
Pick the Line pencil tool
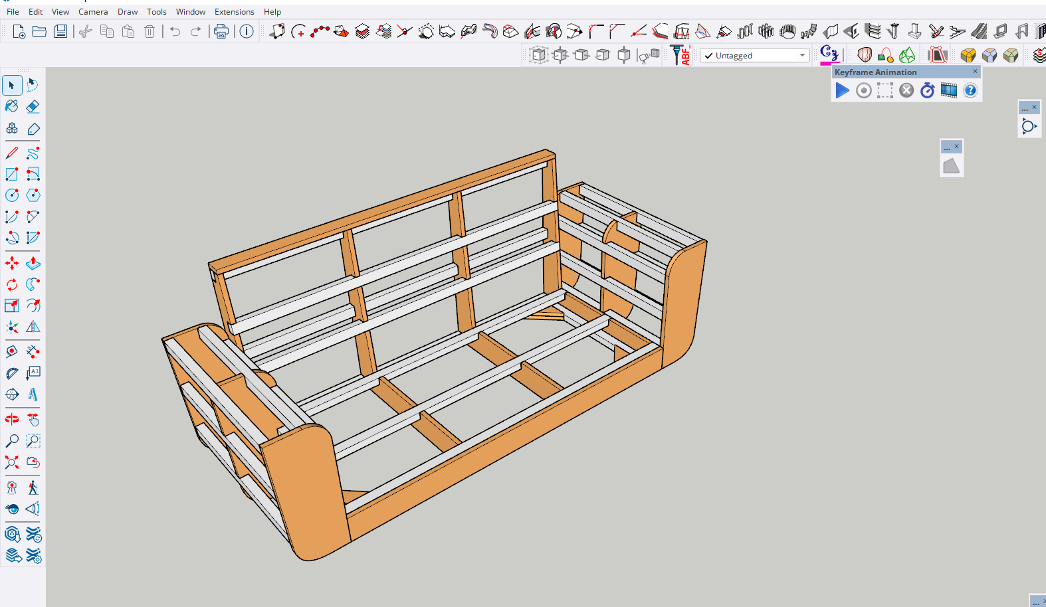point(12,153)
